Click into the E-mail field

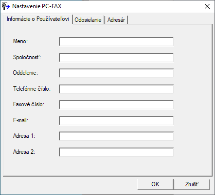(x=116, y=120)
